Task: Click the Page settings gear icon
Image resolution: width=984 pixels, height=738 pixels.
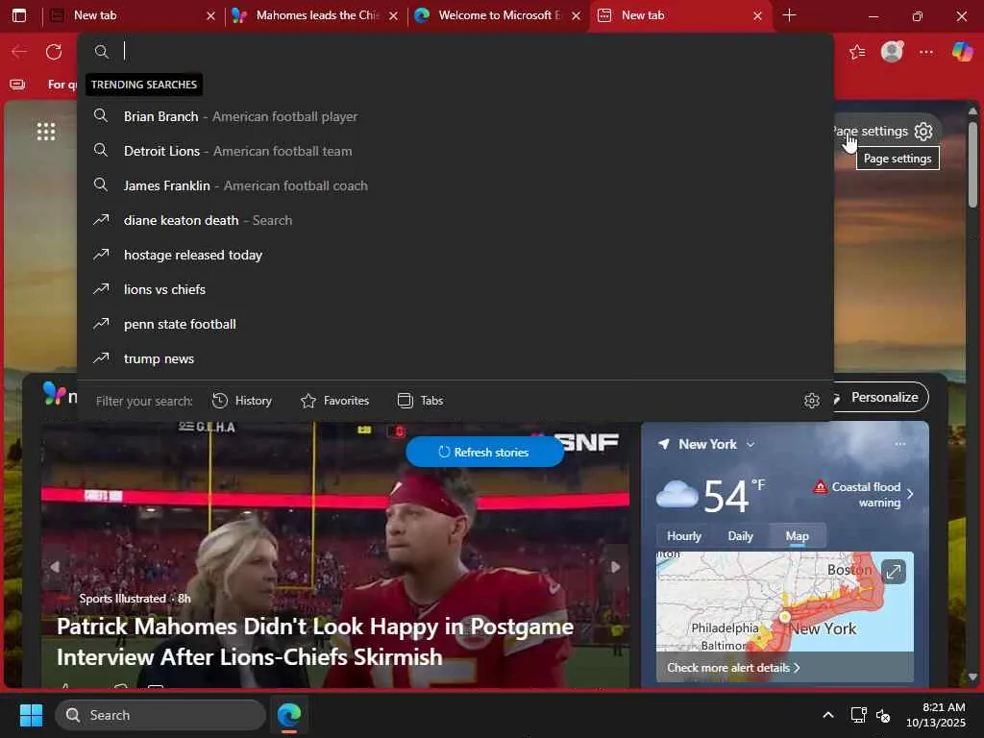Action: click(x=923, y=131)
